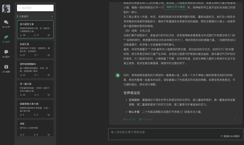Viewport: 244px width, 145px height.
Task: Open the AI+视频 video section
Action: pos(6,68)
